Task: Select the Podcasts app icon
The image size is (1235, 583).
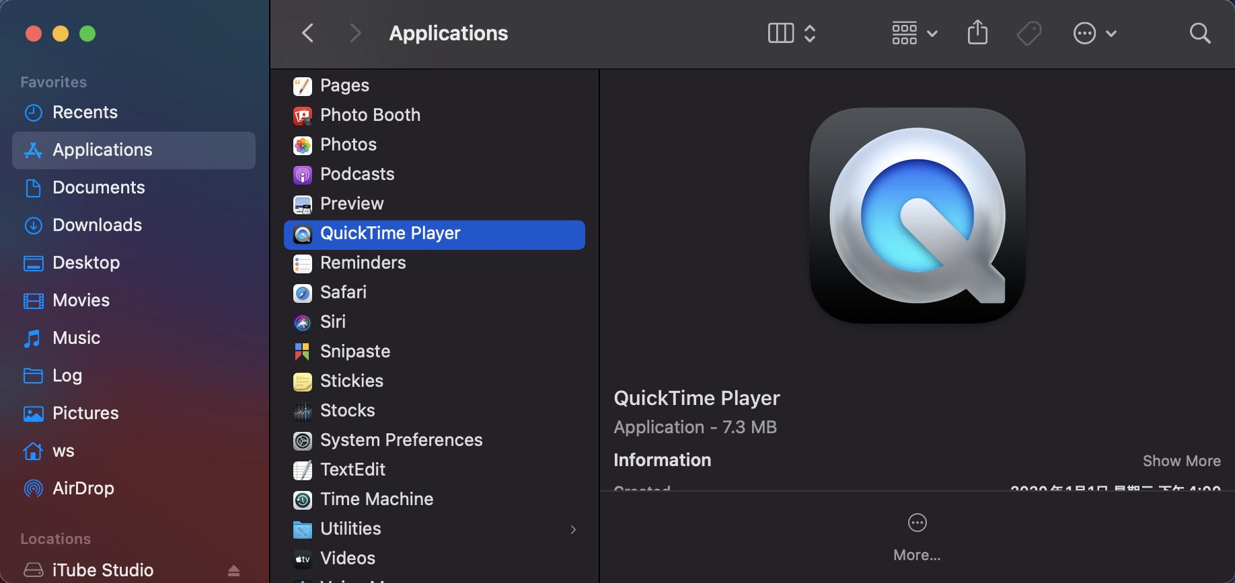Action: [303, 175]
